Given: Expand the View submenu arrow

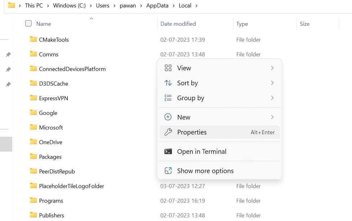Looking at the screenshot, I should tap(272, 68).
